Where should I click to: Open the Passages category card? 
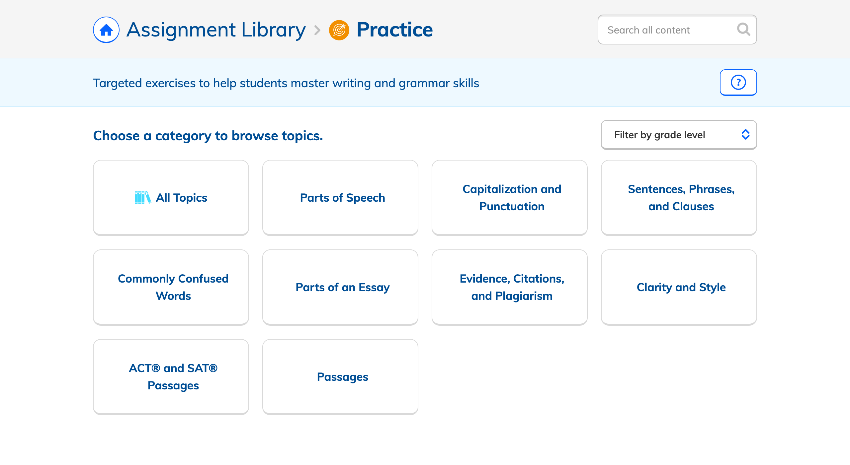[340, 377]
